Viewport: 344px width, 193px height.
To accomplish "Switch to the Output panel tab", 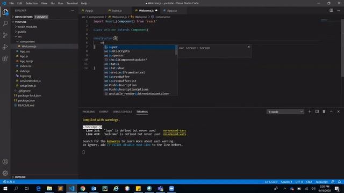I will pyautogui.click(x=104, y=112).
